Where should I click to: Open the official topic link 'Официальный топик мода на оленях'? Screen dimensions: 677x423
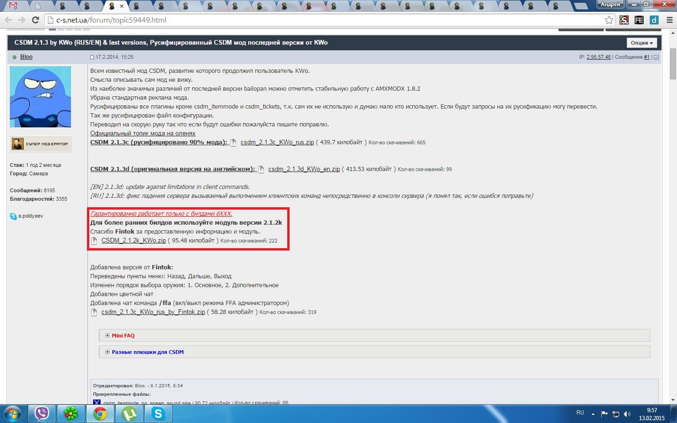[x=143, y=133]
